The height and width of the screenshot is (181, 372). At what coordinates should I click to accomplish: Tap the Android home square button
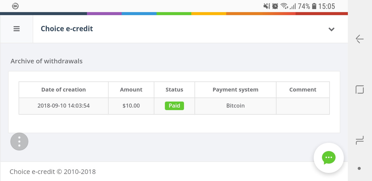360,89
